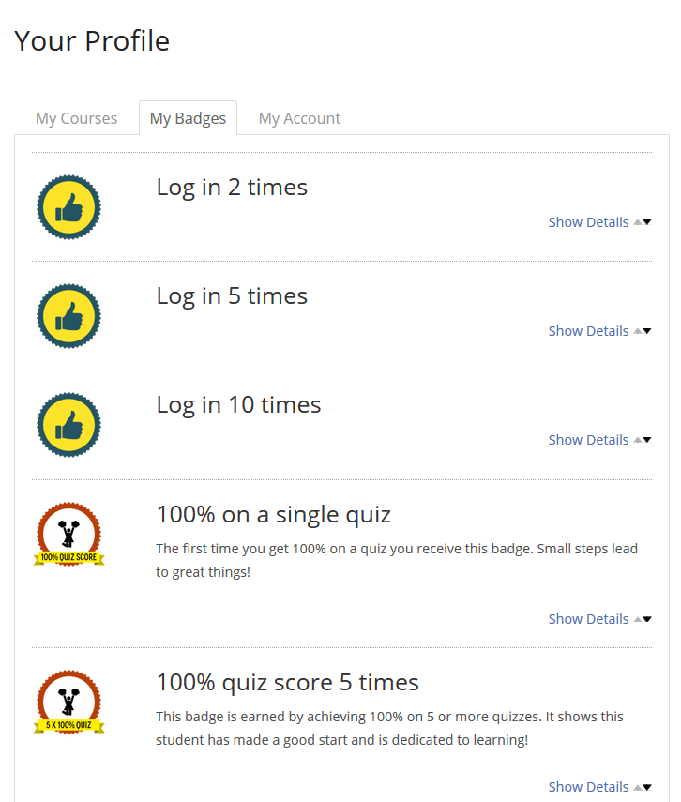Show Details for 100% on a single quiz

pos(588,619)
